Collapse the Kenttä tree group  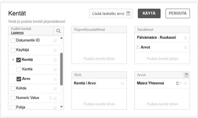pyautogui.click(x=13, y=60)
